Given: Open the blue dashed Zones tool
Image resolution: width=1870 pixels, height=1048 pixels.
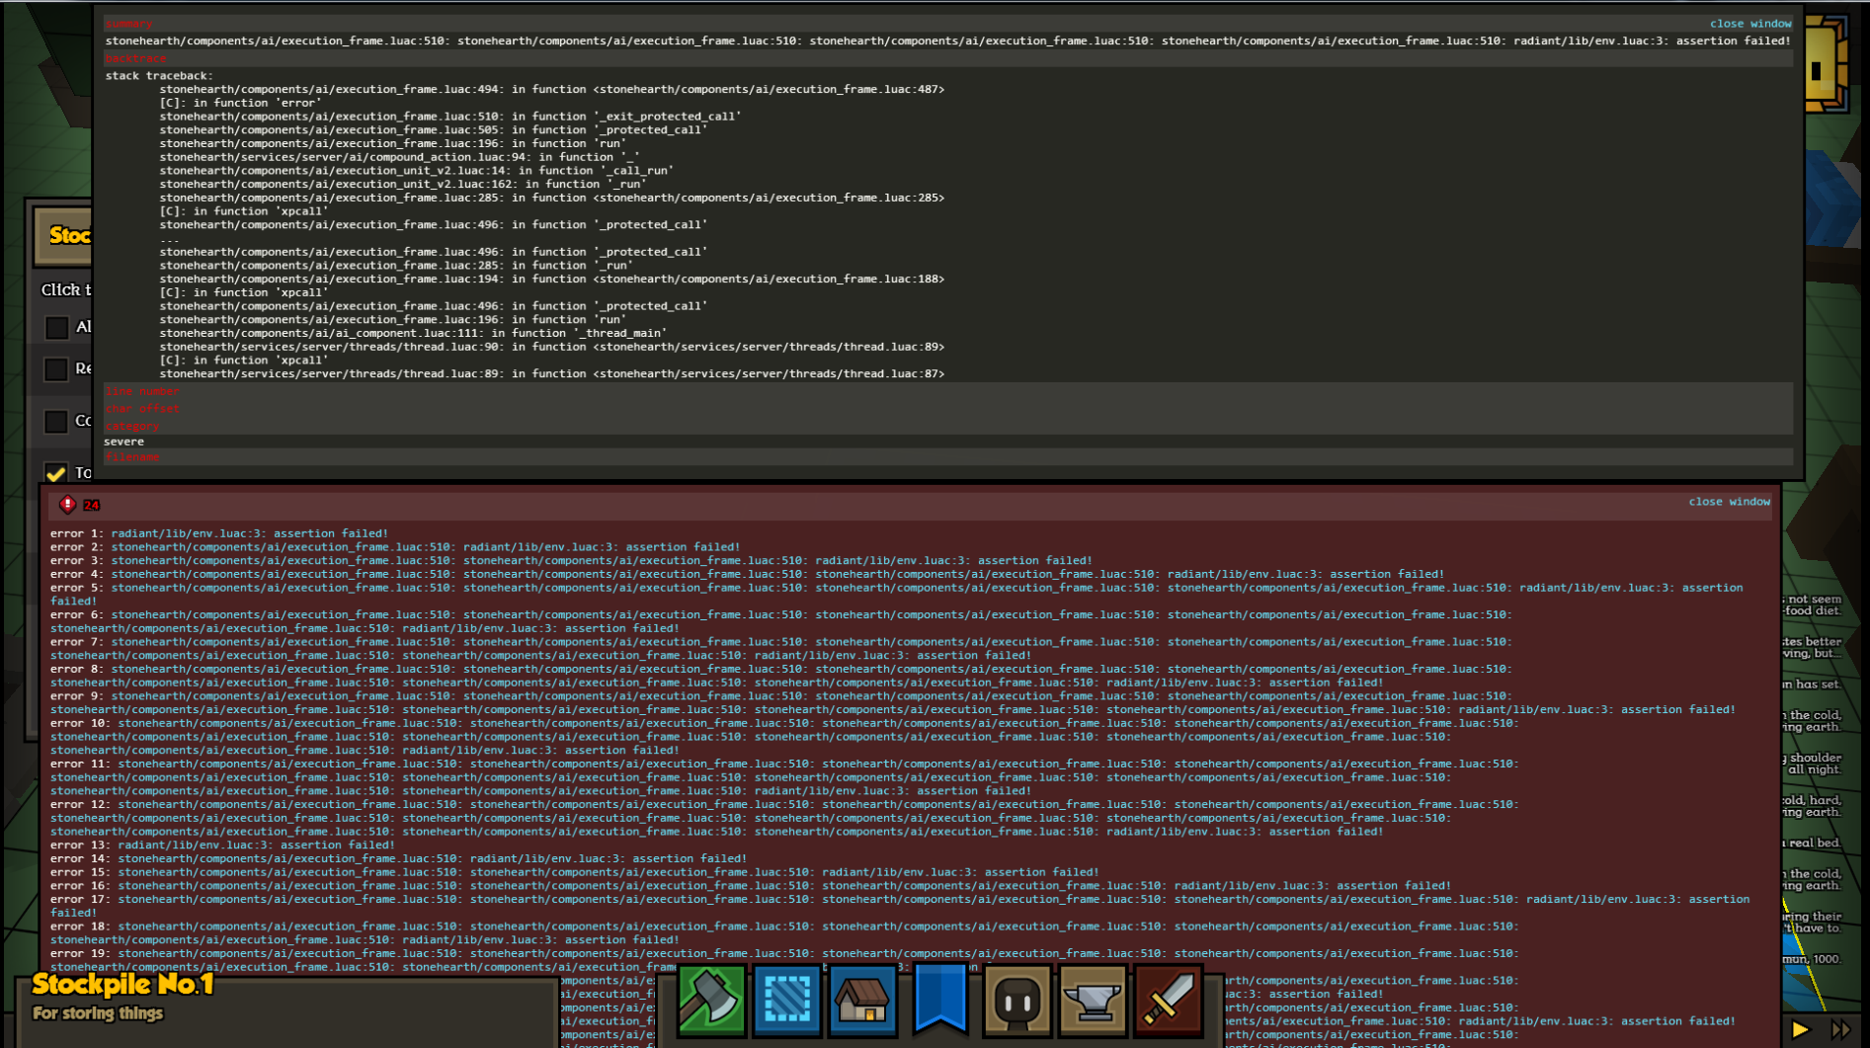Looking at the screenshot, I should (786, 1000).
